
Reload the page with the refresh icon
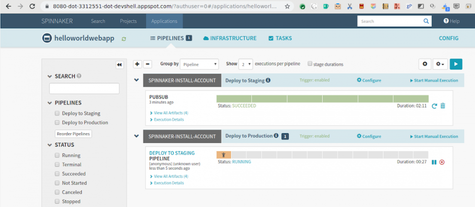pyautogui.click(x=33, y=6)
